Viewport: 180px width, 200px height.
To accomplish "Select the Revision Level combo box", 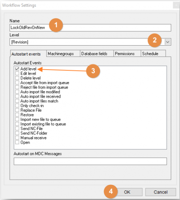I will point(90,42).
